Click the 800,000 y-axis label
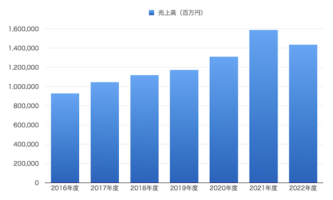The width and height of the screenshot is (333, 200). [26, 106]
